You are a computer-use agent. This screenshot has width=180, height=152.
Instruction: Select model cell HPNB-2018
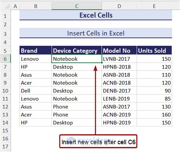click(119, 67)
